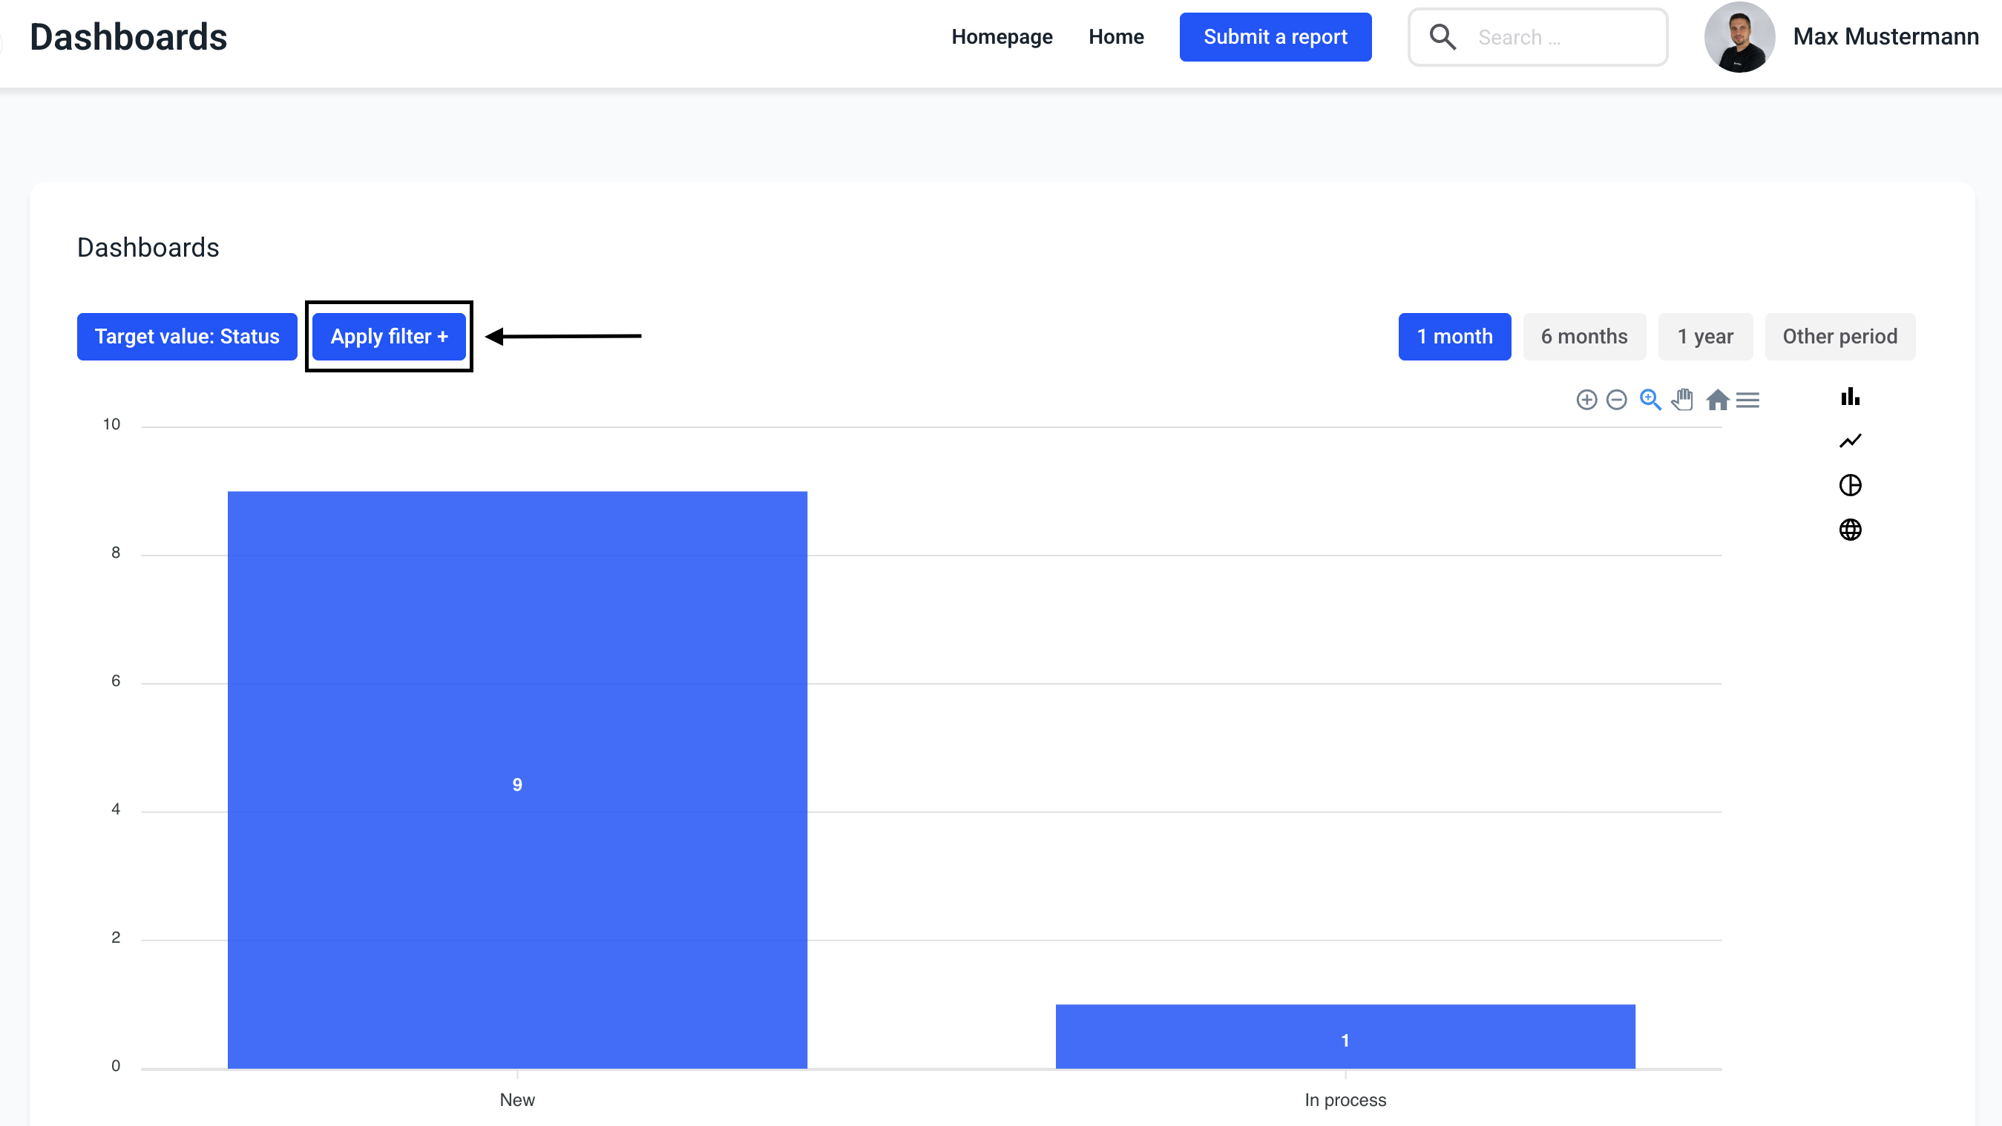Open the chart hamburger menu
Screen dimensions: 2002x1126
point(1748,399)
